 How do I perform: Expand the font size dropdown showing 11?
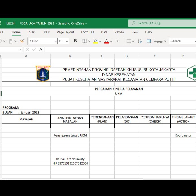[x=63, y=41]
